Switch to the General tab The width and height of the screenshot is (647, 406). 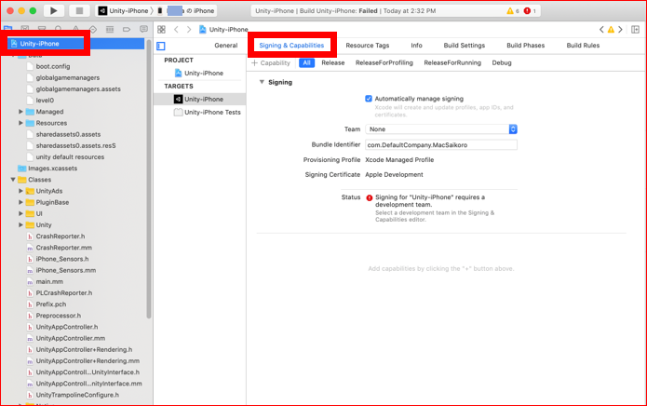[x=225, y=46]
